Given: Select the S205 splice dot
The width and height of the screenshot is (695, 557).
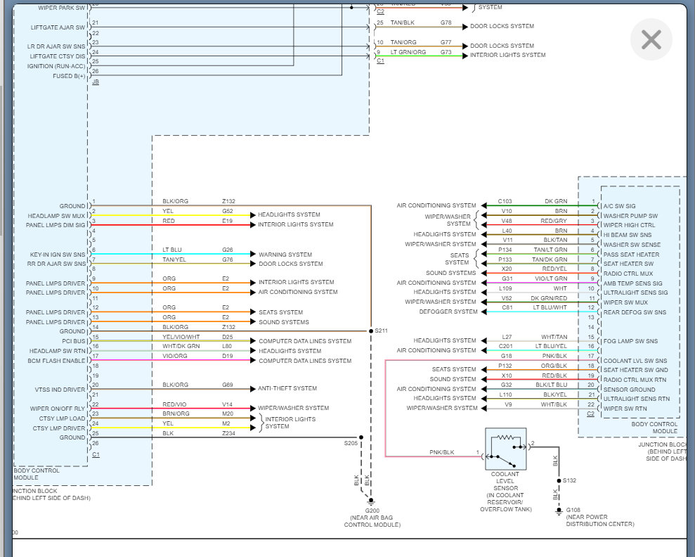Looking at the screenshot, I should pos(361,437).
